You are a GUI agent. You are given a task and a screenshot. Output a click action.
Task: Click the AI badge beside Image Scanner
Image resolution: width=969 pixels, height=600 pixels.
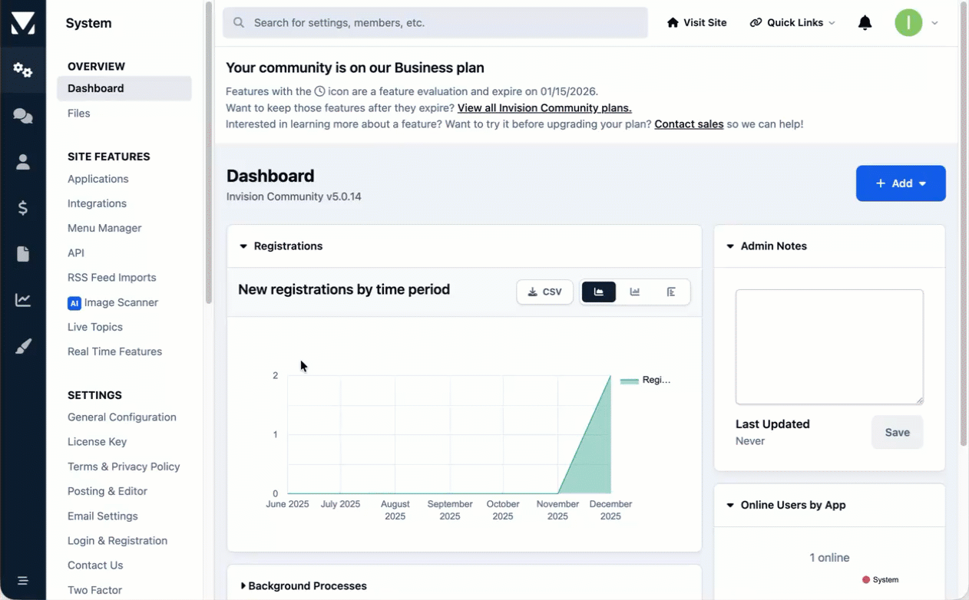[74, 303]
